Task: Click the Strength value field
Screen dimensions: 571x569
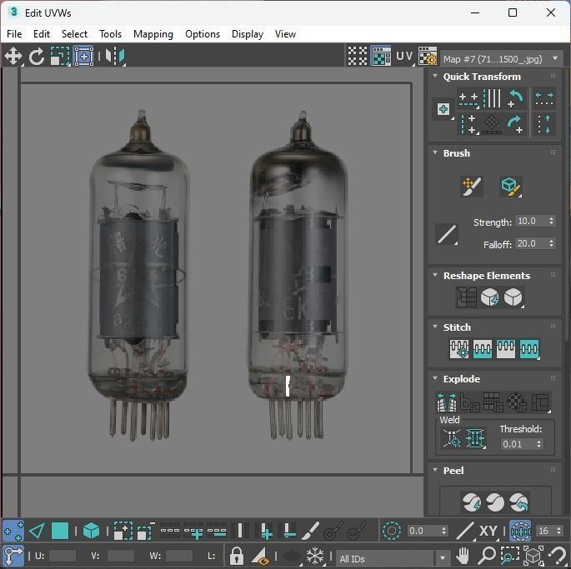Action: (x=530, y=221)
